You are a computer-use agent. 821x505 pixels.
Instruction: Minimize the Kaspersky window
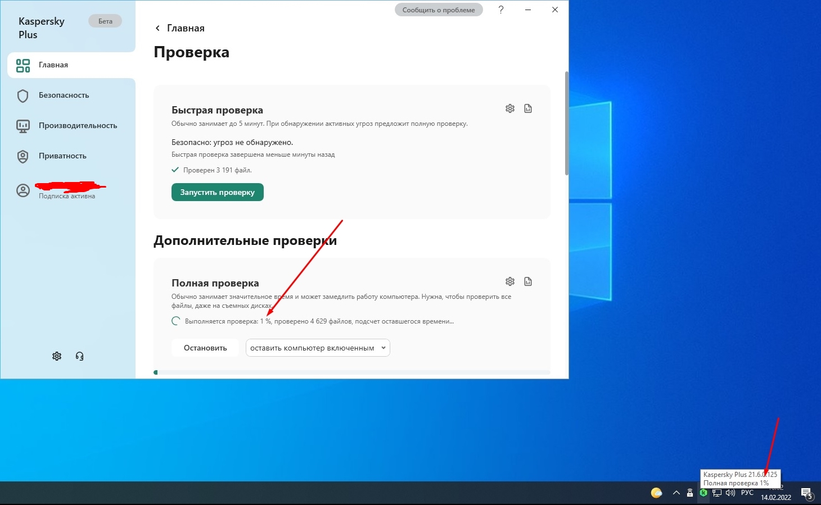coord(528,10)
